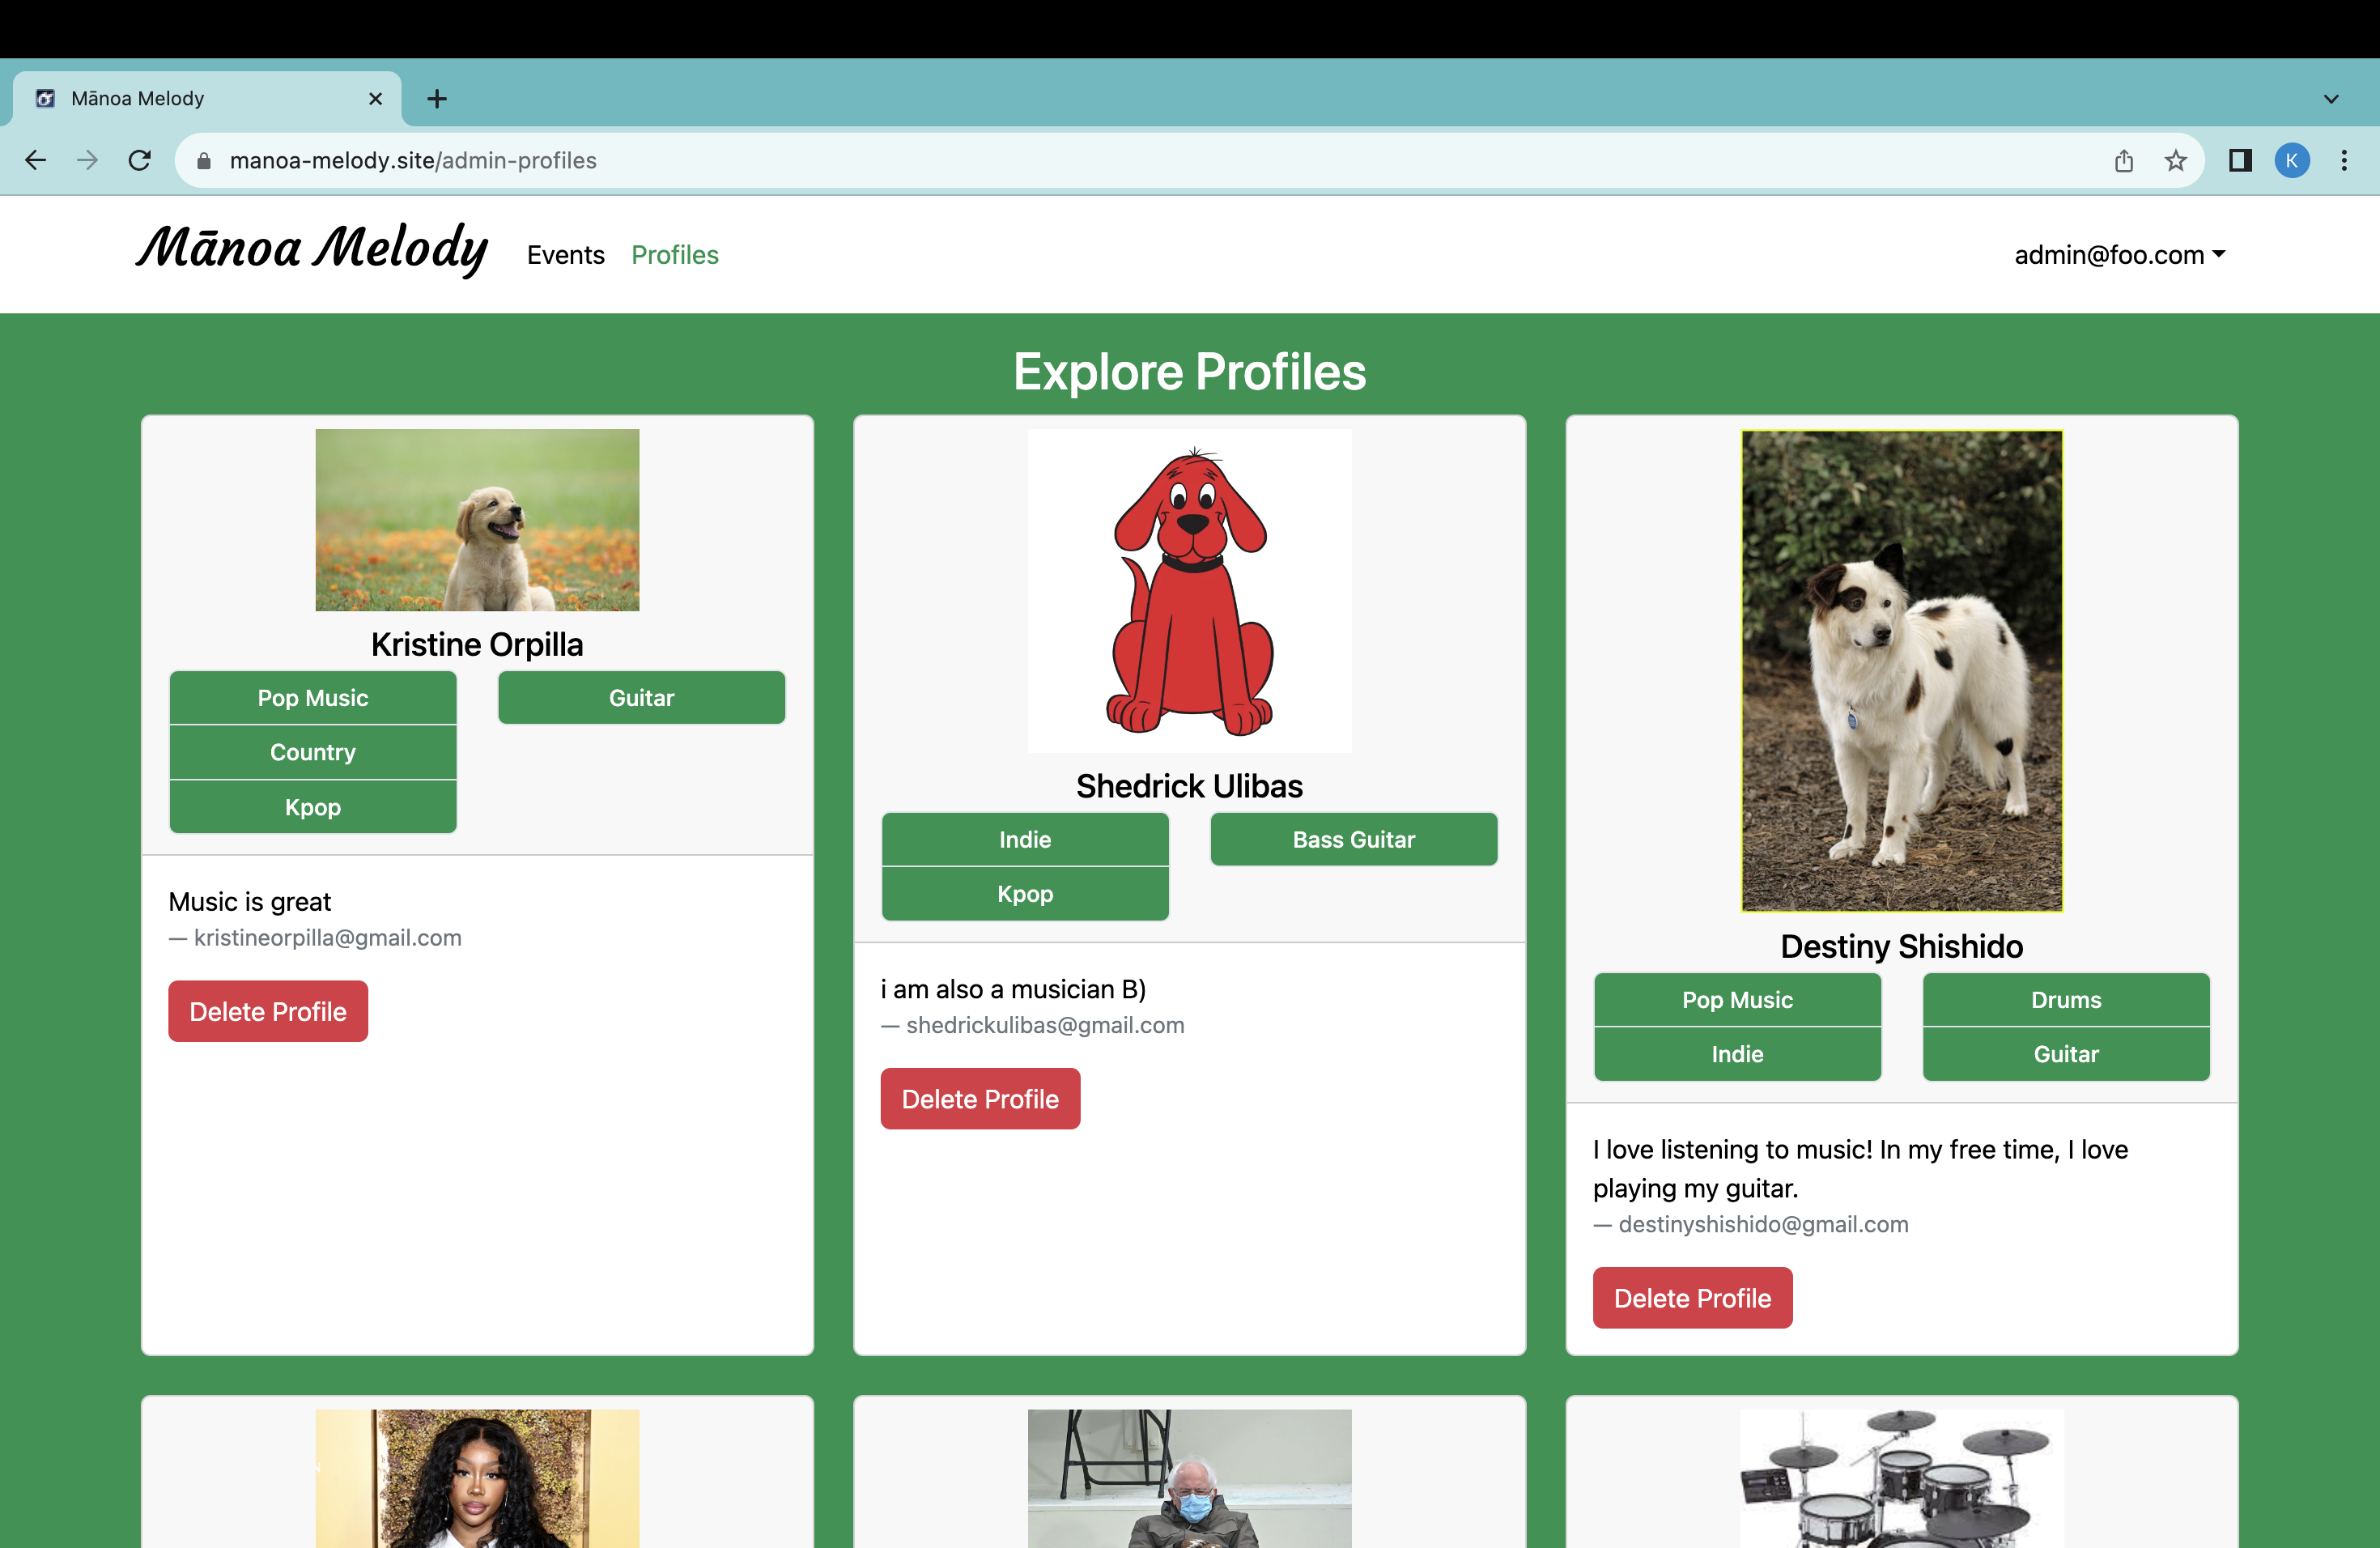Click Kristine Orpilla's puppy photo
The image size is (2380, 1548).
click(477, 520)
